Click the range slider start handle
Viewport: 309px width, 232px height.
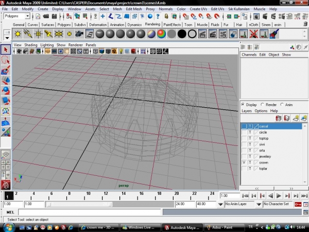[x=49, y=204]
